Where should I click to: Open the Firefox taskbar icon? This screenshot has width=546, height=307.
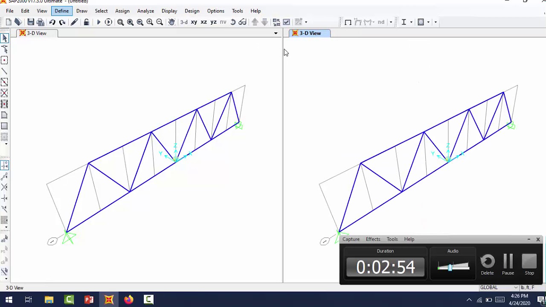point(128,299)
